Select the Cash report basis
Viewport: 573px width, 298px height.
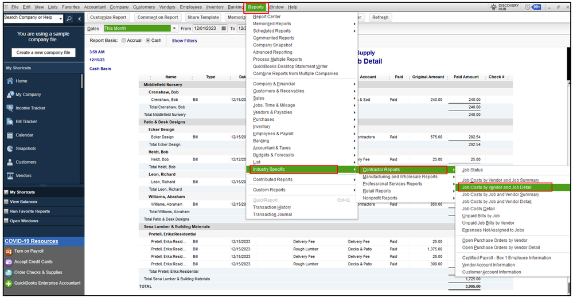[x=148, y=41]
